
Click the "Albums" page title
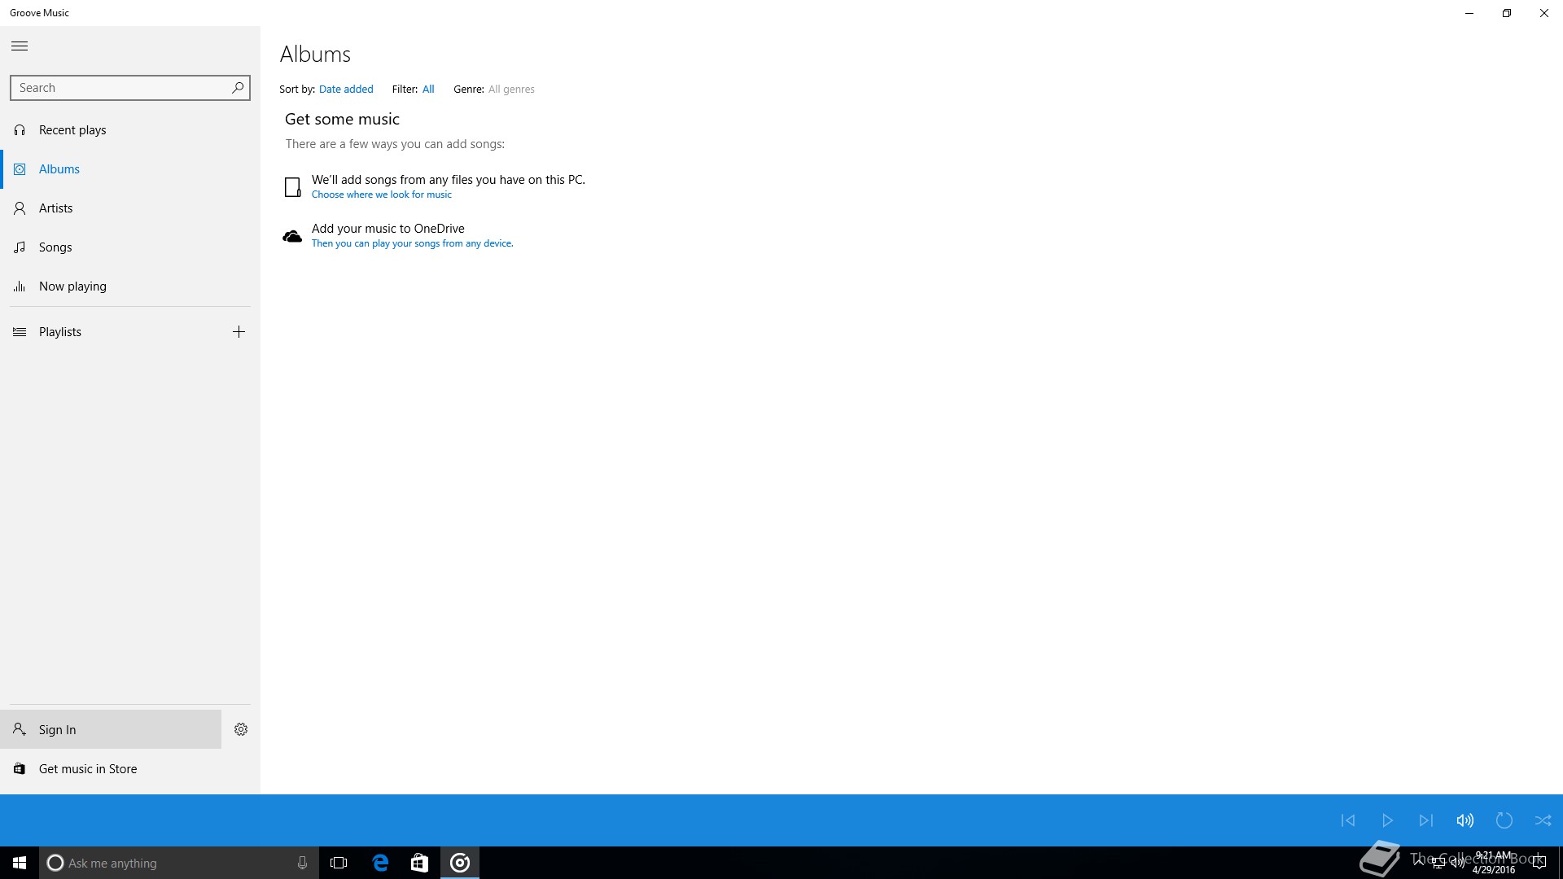point(315,55)
